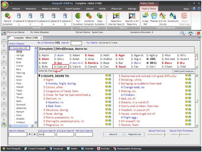Select the Clipboard 3 icon
Screen dimensions: 202x152
[42, 16]
